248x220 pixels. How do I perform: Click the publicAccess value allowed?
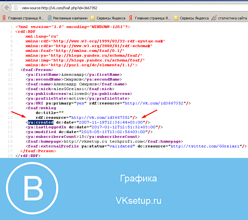(78, 94)
